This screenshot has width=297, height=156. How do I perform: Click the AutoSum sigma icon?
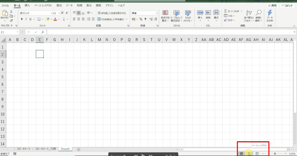[x=225, y=11]
